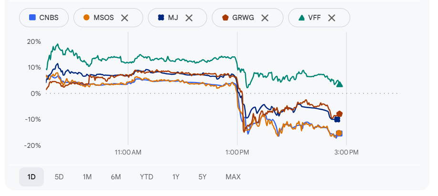Select the 1D time range tab
Image resolution: width=438 pixels, height=196 pixels.
(31, 177)
